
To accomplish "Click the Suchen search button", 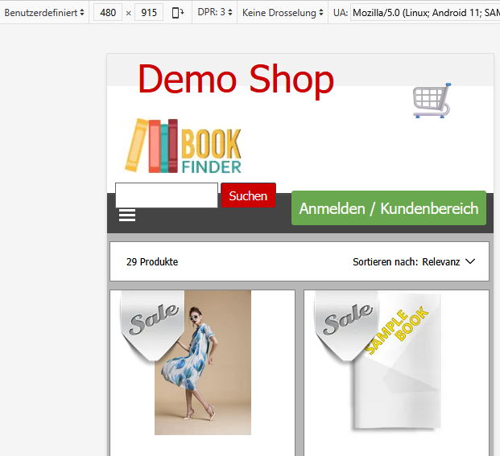I will coord(248,195).
